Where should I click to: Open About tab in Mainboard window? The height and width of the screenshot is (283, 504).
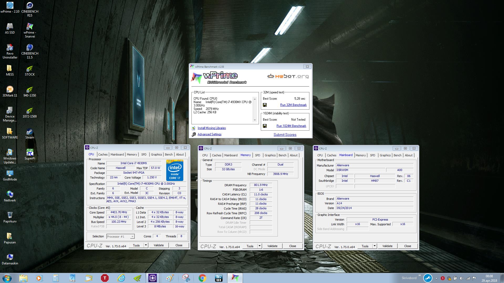tap(408, 155)
